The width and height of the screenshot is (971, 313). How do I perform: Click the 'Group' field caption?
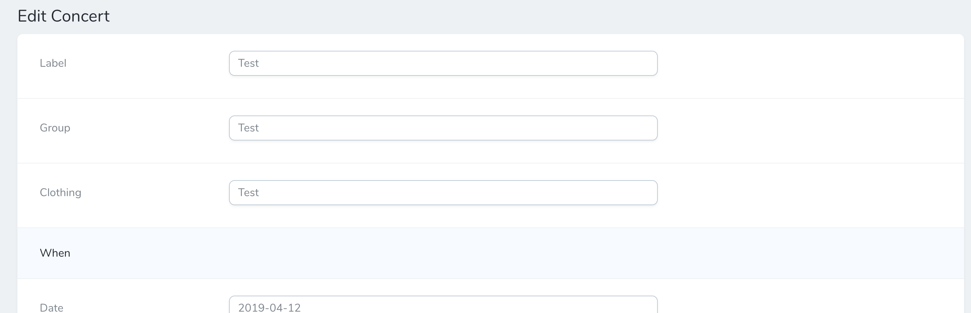pyautogui.click(x=55, y=128)
